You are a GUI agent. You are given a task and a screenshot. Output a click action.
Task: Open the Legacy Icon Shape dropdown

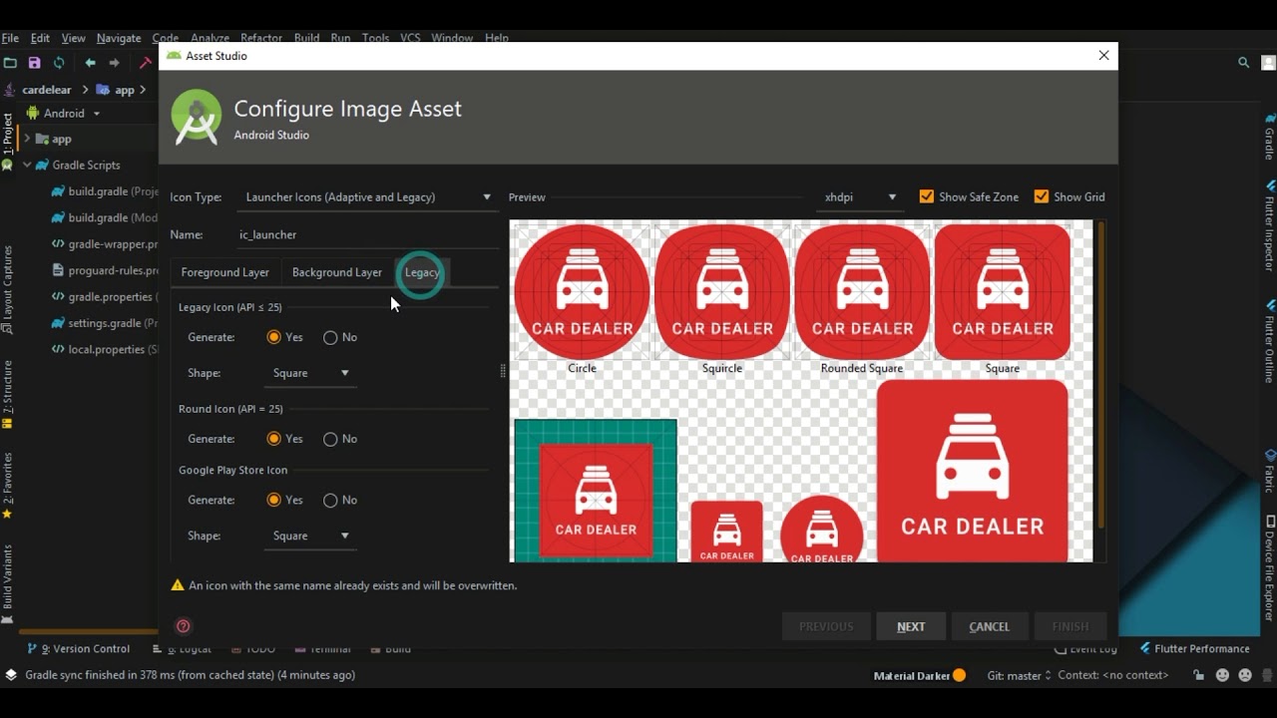309,372
